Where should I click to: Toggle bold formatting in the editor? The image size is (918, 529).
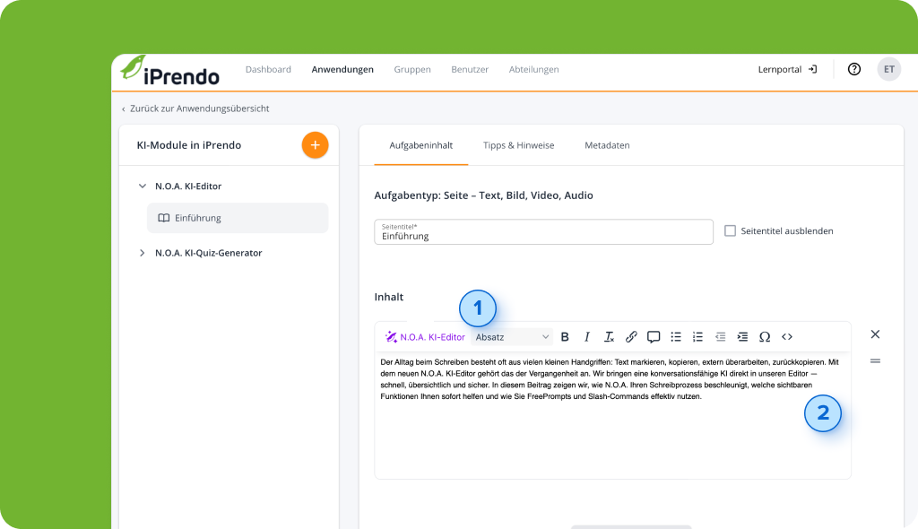[x=565, y=337]
